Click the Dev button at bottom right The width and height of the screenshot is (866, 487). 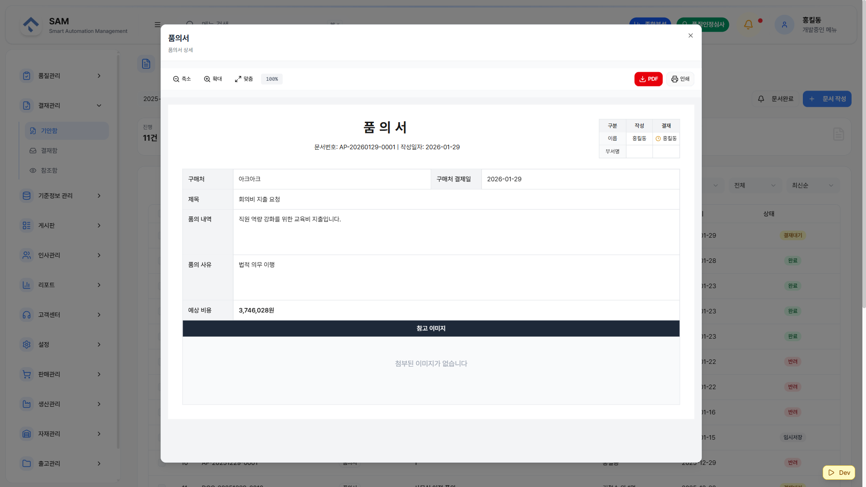(x=839, y=473)
